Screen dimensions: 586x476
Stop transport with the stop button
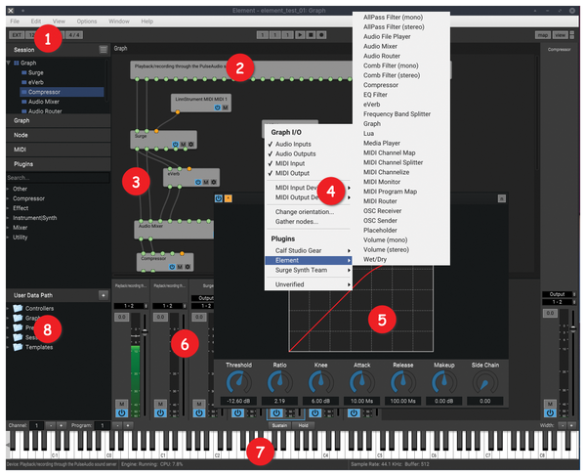click(x=311, y=35)
